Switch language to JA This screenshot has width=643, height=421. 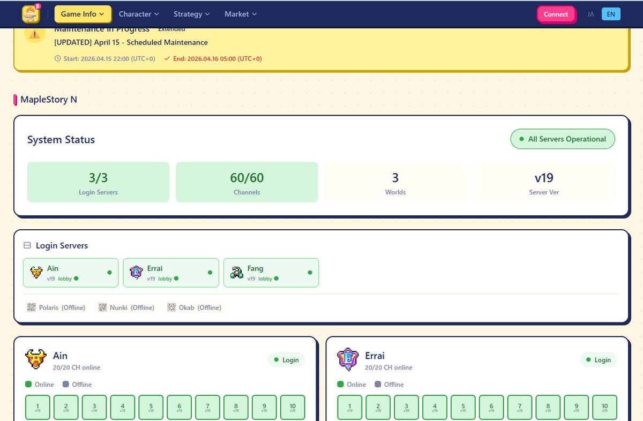(x=590, y=14)
